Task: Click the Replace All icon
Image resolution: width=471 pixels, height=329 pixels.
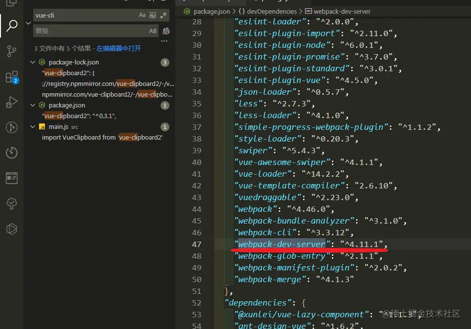Action: click(166, 31)
